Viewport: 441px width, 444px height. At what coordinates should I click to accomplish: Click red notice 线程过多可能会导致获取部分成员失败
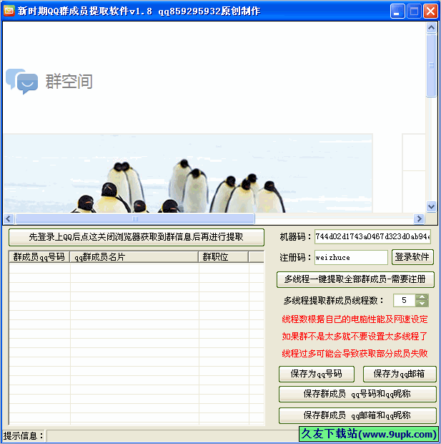355,353
